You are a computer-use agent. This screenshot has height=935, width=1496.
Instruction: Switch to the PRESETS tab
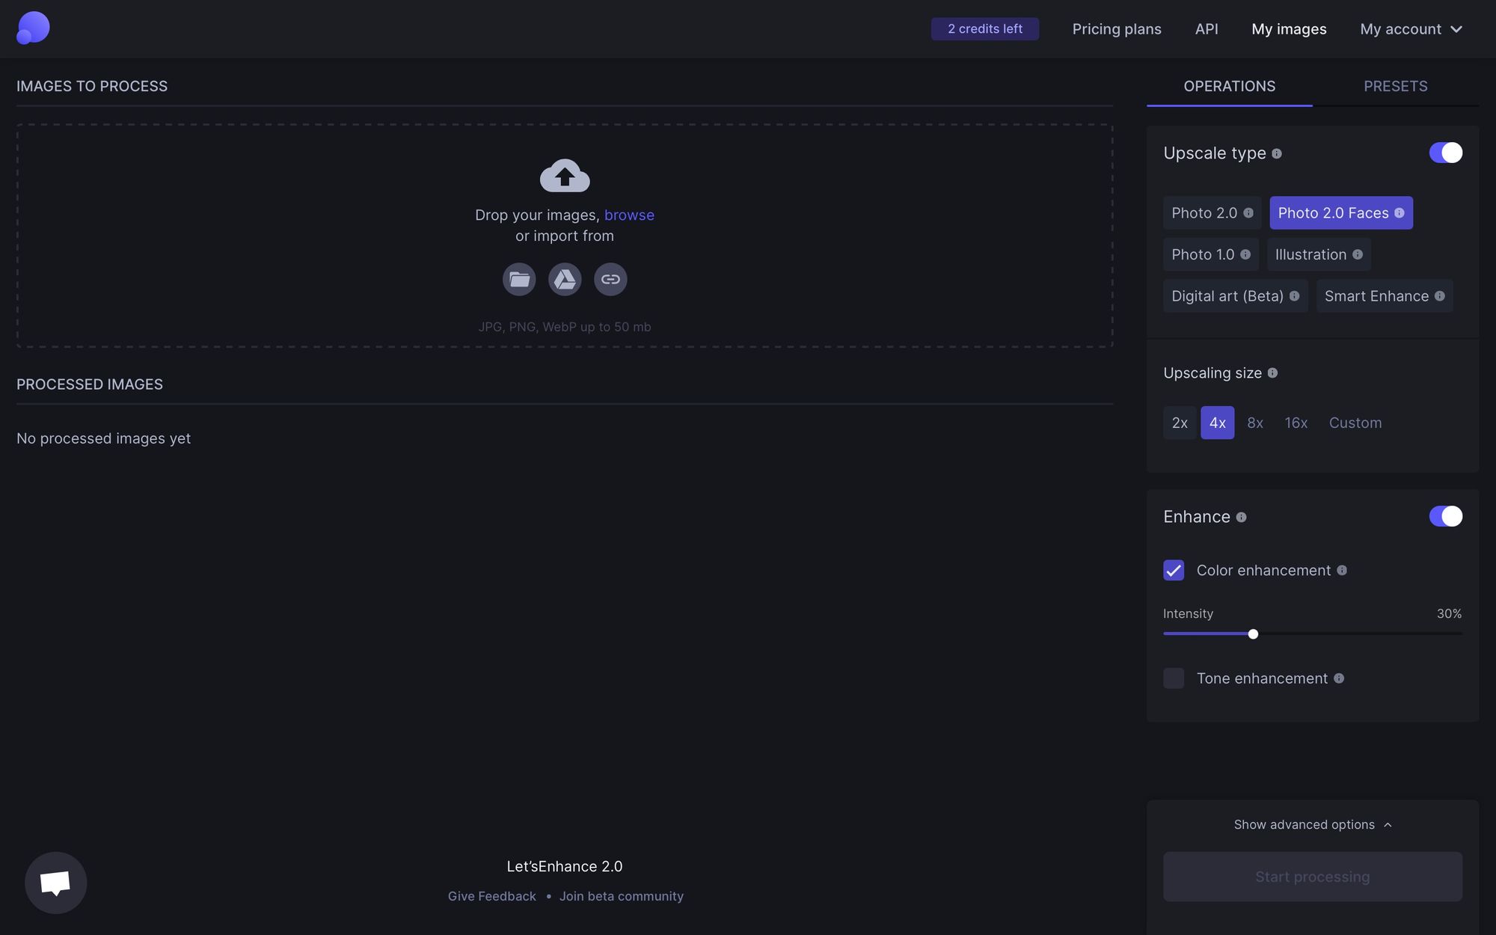(x=1396, y=85)
